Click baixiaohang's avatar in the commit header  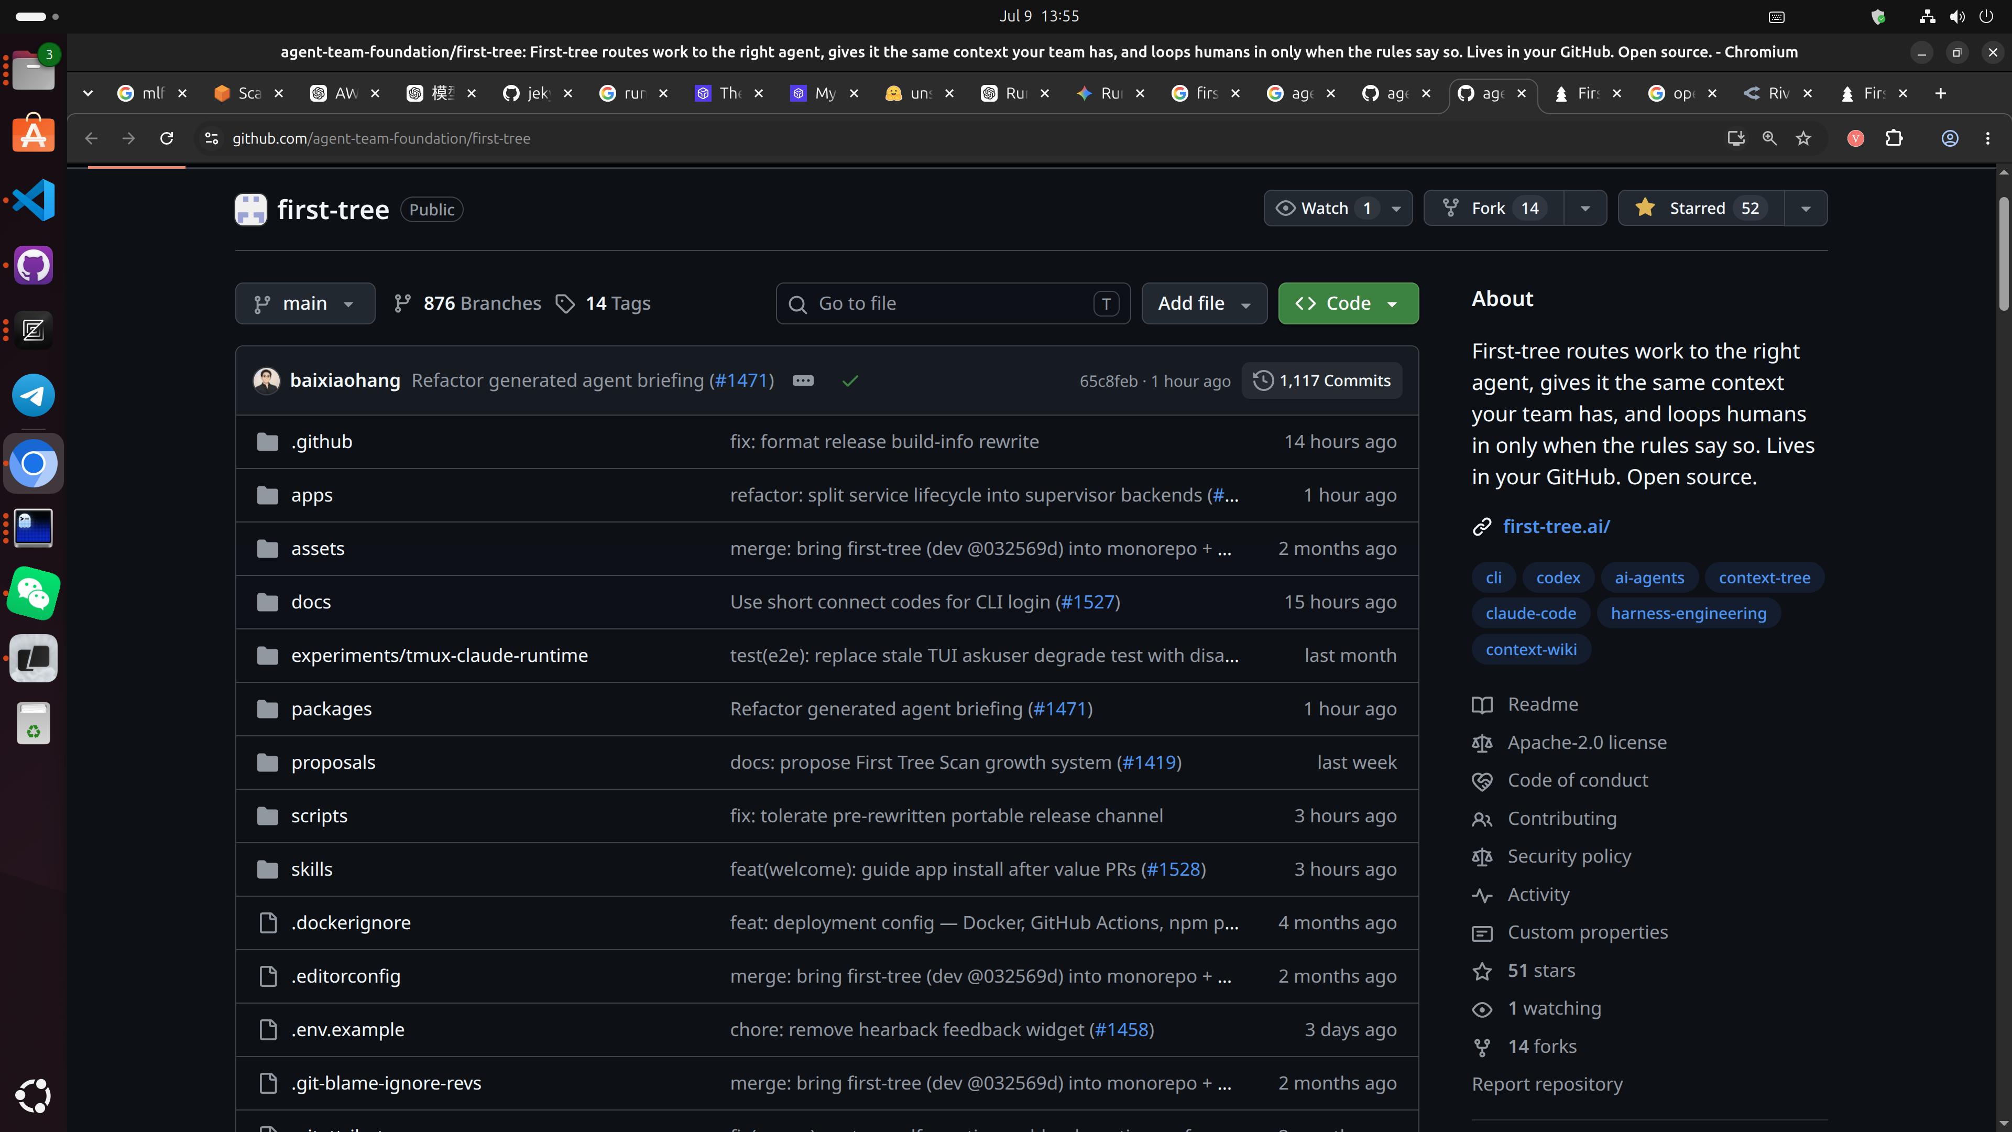(x=266, y=380)
